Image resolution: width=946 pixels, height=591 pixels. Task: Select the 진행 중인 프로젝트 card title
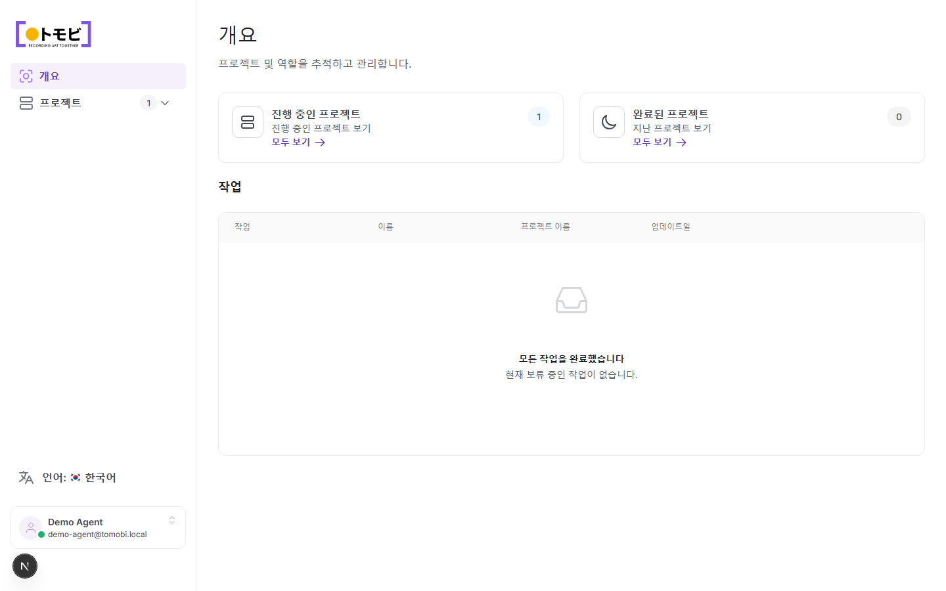click(316, 114)
